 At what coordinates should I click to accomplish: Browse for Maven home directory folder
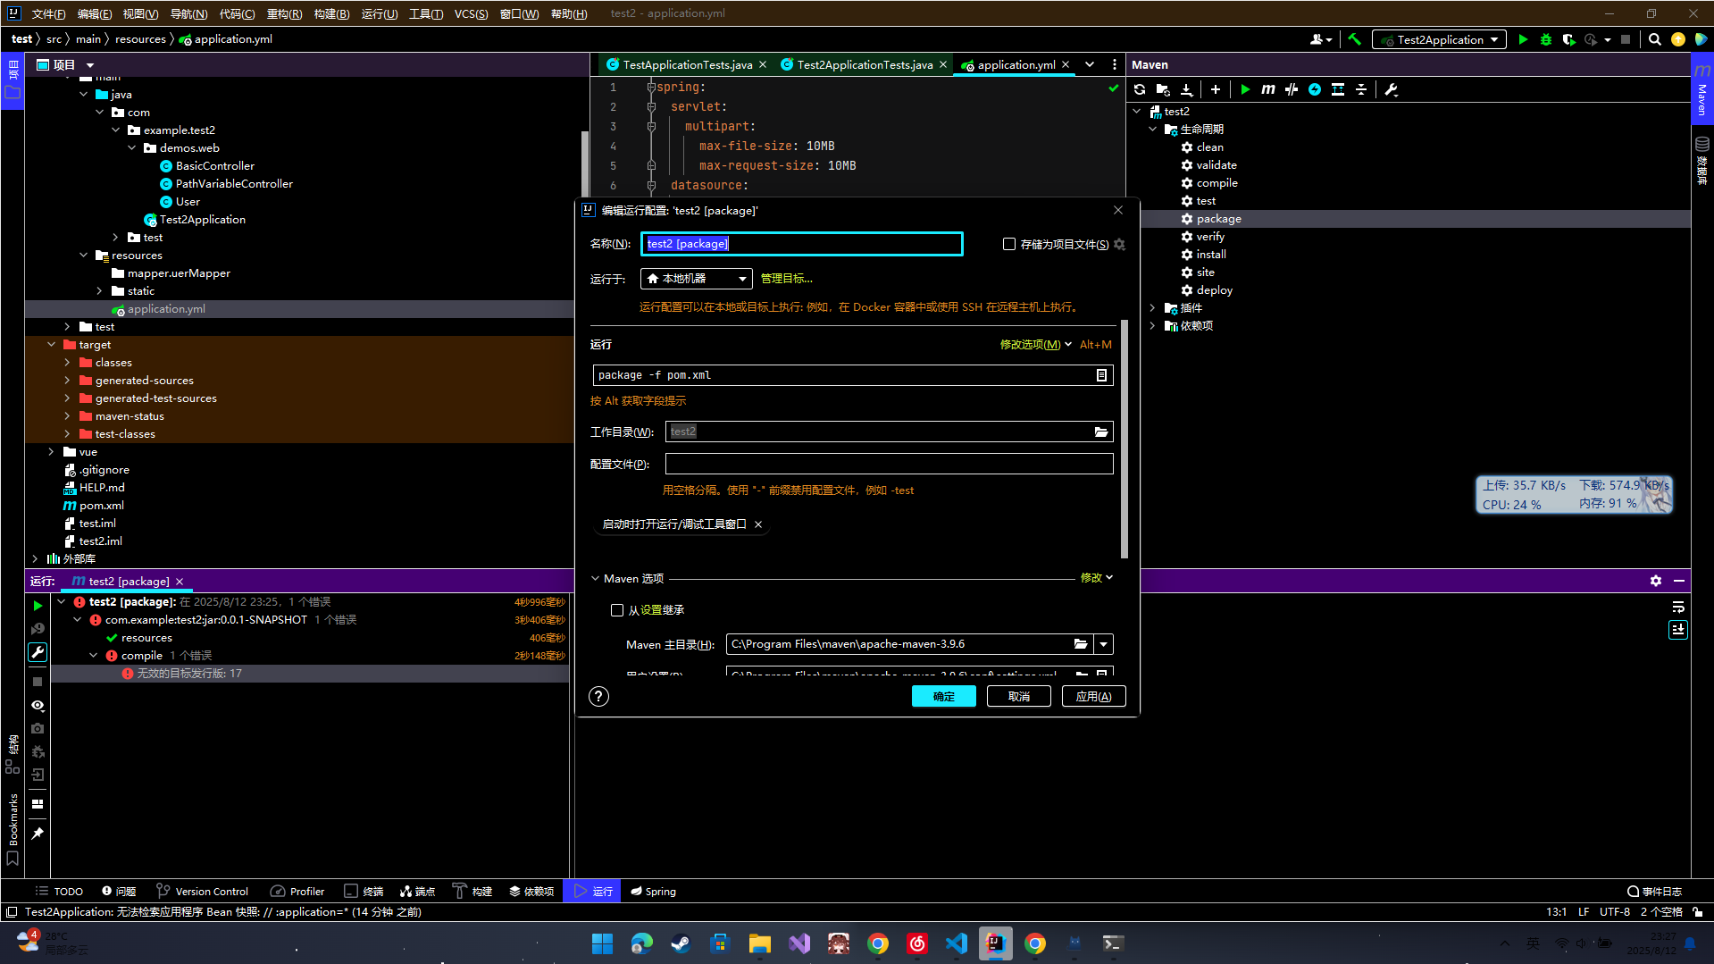[x=1081, y=644]
